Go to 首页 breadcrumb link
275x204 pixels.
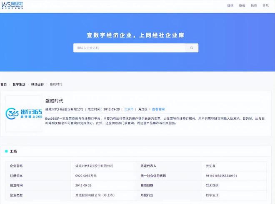(x=3, y=84)
